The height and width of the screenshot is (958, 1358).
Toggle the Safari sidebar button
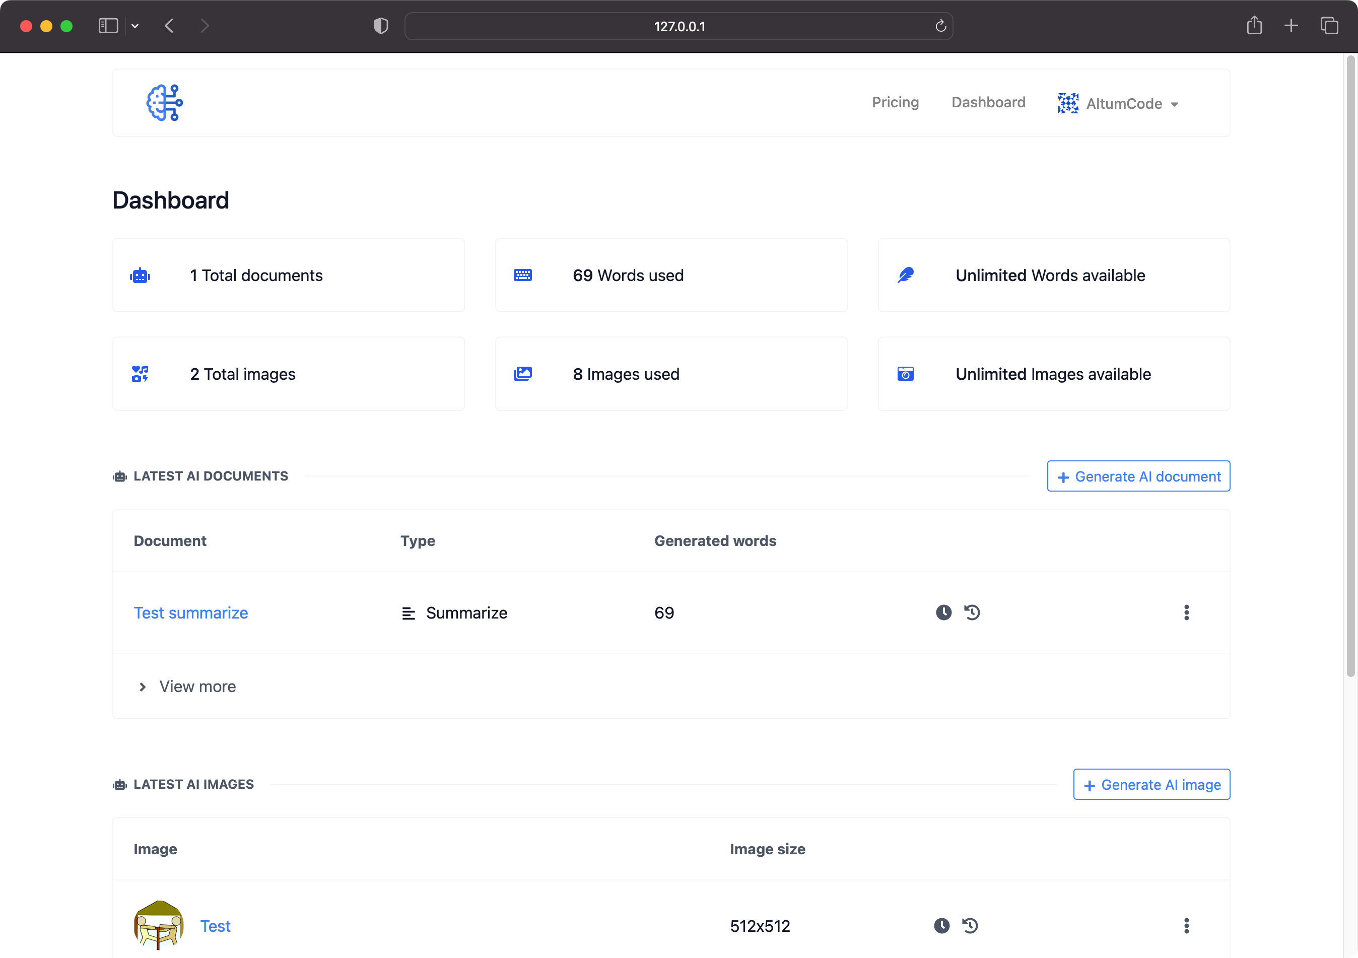(x=108, y=26)
